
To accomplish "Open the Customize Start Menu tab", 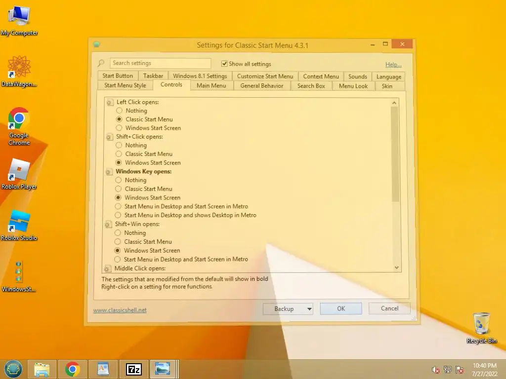I will [x=265, y=76].
